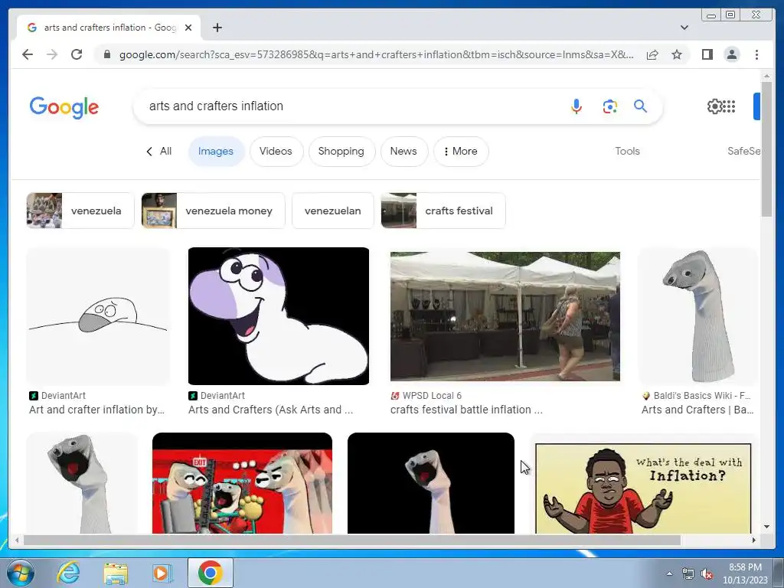
Task: Apply the crafts festival chip
Action: 443,211
